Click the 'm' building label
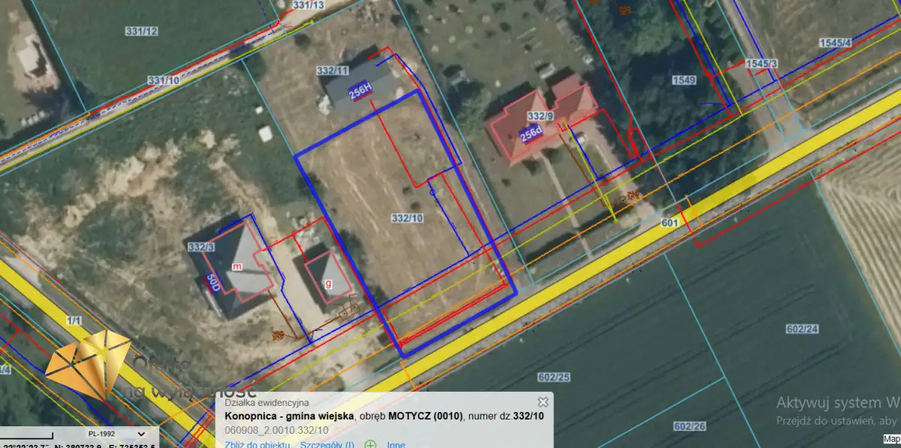This screenshot has height=448, width=901. (237, 266)
